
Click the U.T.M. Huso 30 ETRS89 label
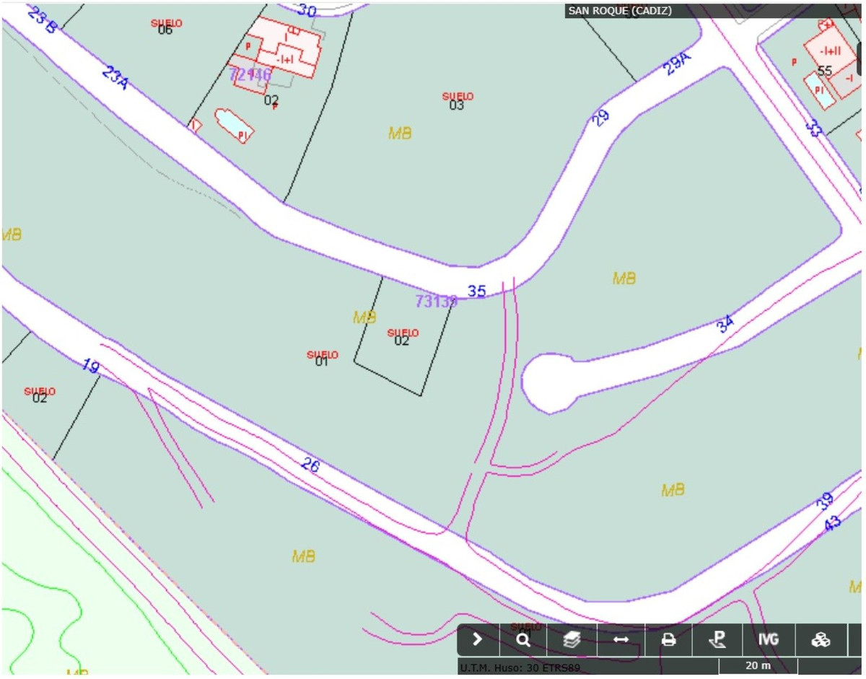[x=519, y=668]
